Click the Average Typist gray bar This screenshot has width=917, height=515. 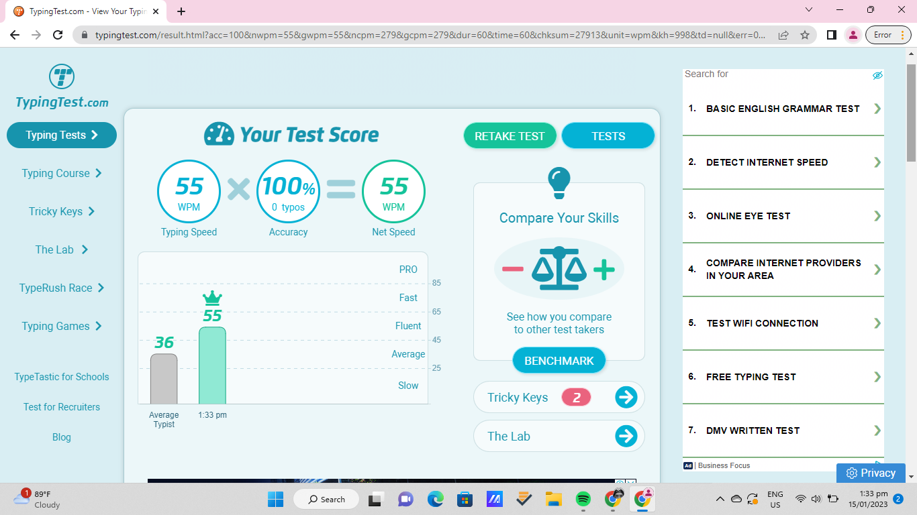(164, 379)
